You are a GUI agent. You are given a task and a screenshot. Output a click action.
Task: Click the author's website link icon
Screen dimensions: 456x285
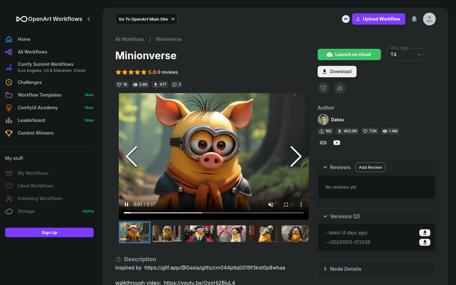[323, 142]
